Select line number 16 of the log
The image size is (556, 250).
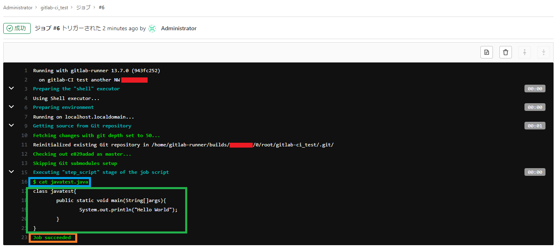(x=24, y=181)
